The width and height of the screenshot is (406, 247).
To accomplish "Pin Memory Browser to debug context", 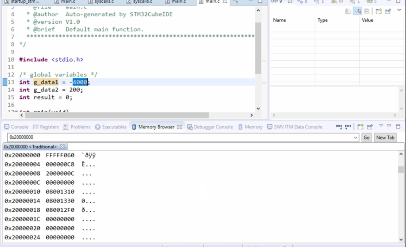I will [370, 126].
